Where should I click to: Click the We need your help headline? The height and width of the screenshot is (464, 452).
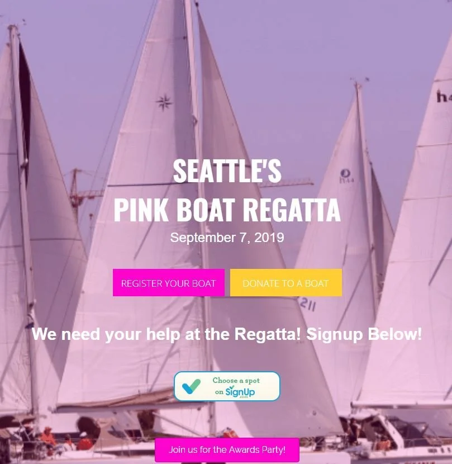227,335
